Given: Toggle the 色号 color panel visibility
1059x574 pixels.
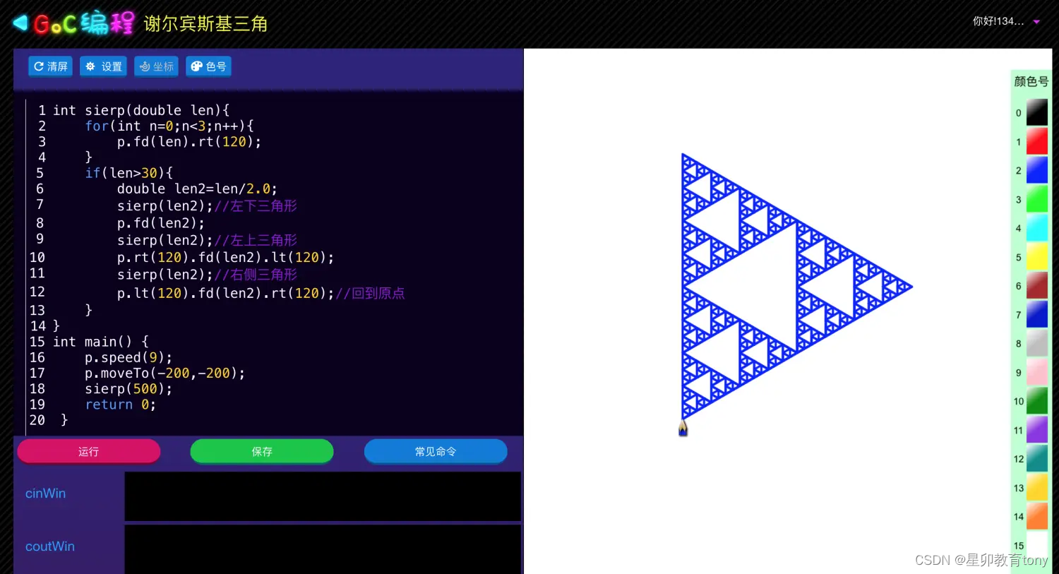Looking at the screenshot, I should point(208,66).
